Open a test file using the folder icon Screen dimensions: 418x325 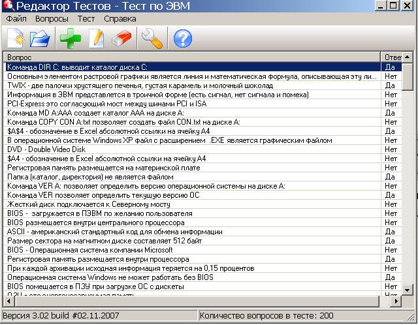point(40,39)
